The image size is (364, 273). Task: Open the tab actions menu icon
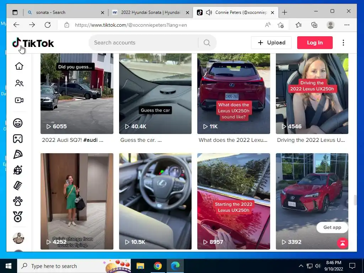click(15, 12)
